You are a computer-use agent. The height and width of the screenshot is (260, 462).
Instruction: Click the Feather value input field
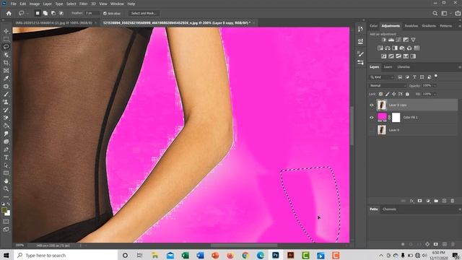[x=92, y=13]
